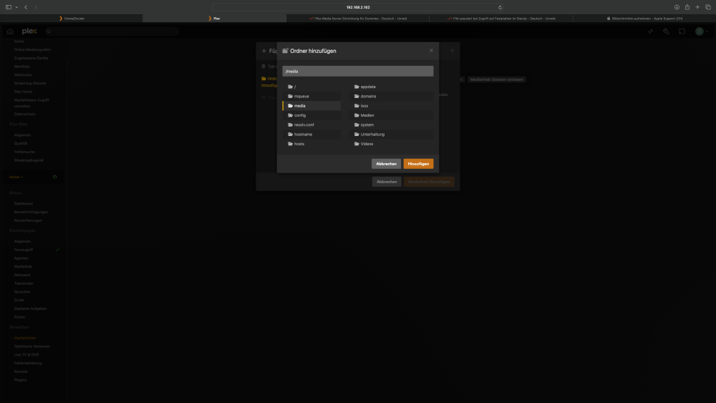Viewport: 716px width, 403px height.
Task: Open Konvertierungen in sidebar
Action: [x=28, y=220]
